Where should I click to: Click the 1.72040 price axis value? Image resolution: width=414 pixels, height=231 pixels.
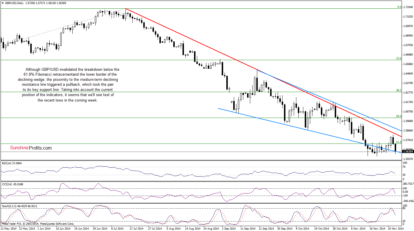408,7
